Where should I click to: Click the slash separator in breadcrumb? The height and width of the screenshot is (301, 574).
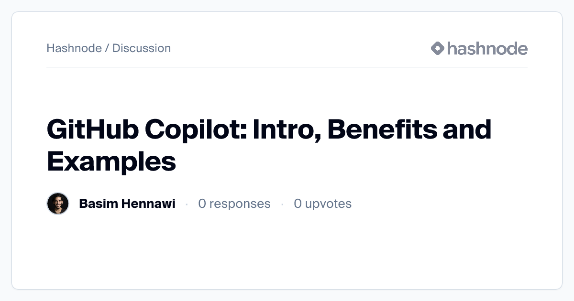107,48
